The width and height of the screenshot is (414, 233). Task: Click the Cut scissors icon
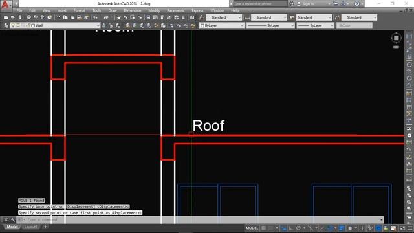pyautogui.click(x=58, y=17)
